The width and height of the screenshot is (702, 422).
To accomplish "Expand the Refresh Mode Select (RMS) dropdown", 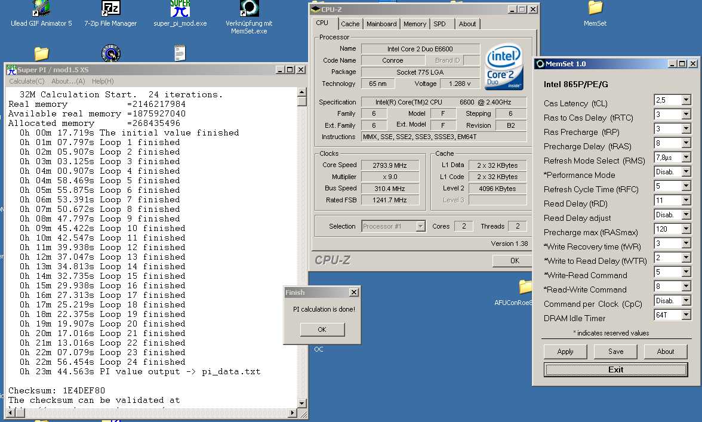I will click(x=686, y=157).
